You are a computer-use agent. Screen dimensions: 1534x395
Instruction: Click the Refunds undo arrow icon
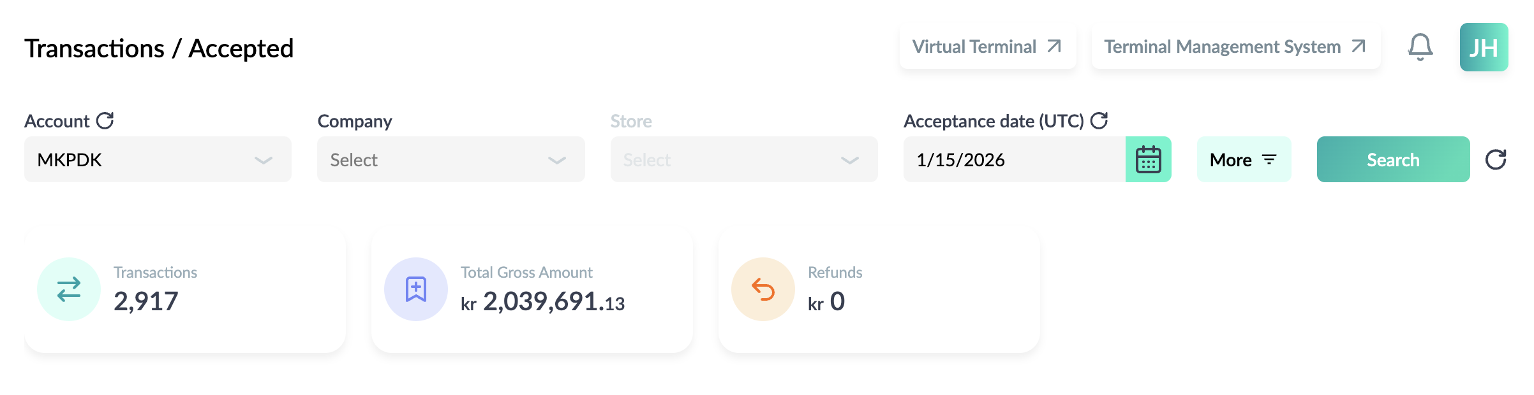click(x=763, y=289)
